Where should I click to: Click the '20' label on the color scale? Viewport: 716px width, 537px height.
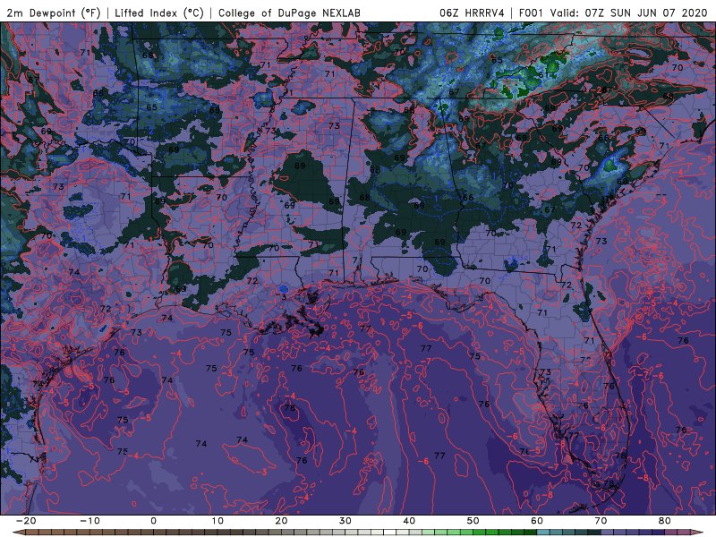coord(281,521)
